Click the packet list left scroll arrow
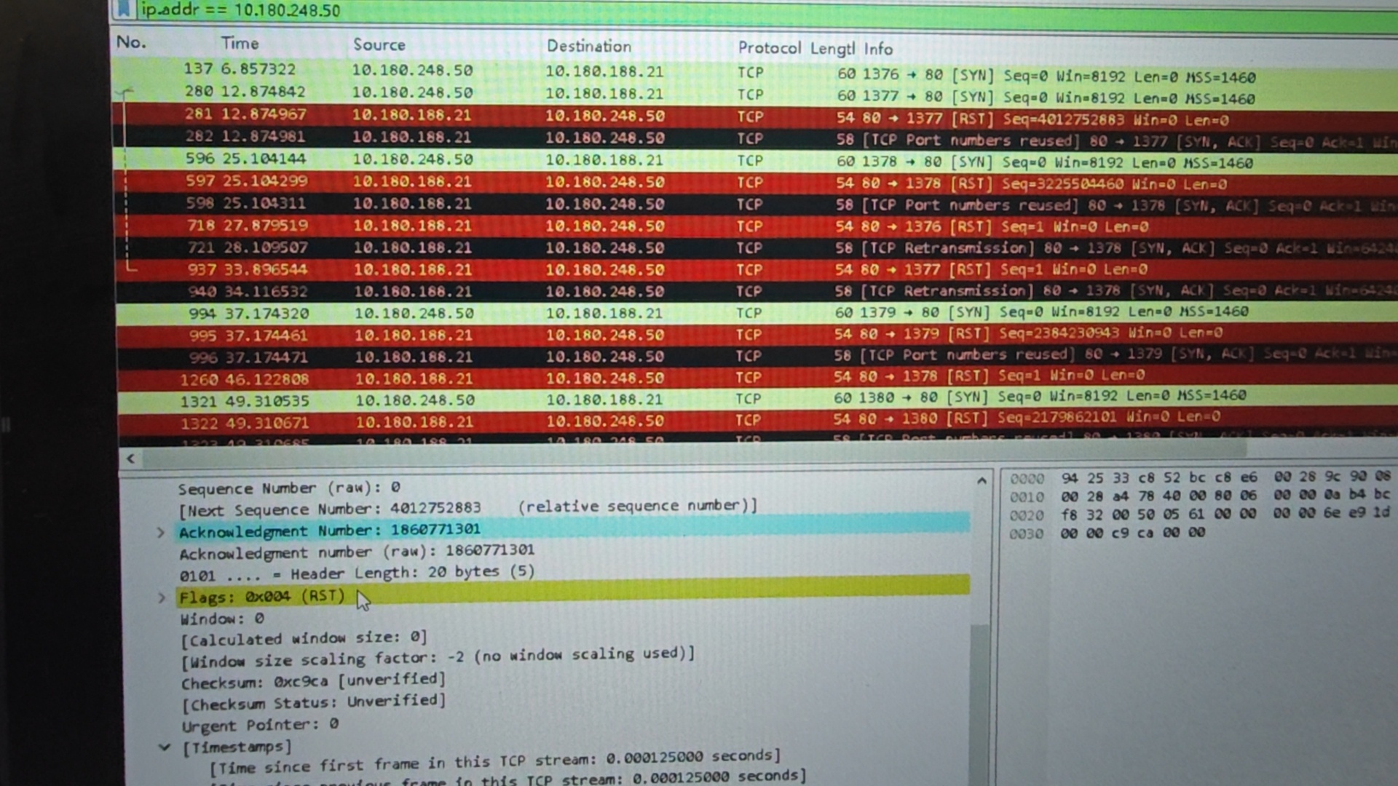The width and height of the screenshot is (1398, 786). [130, 458]
